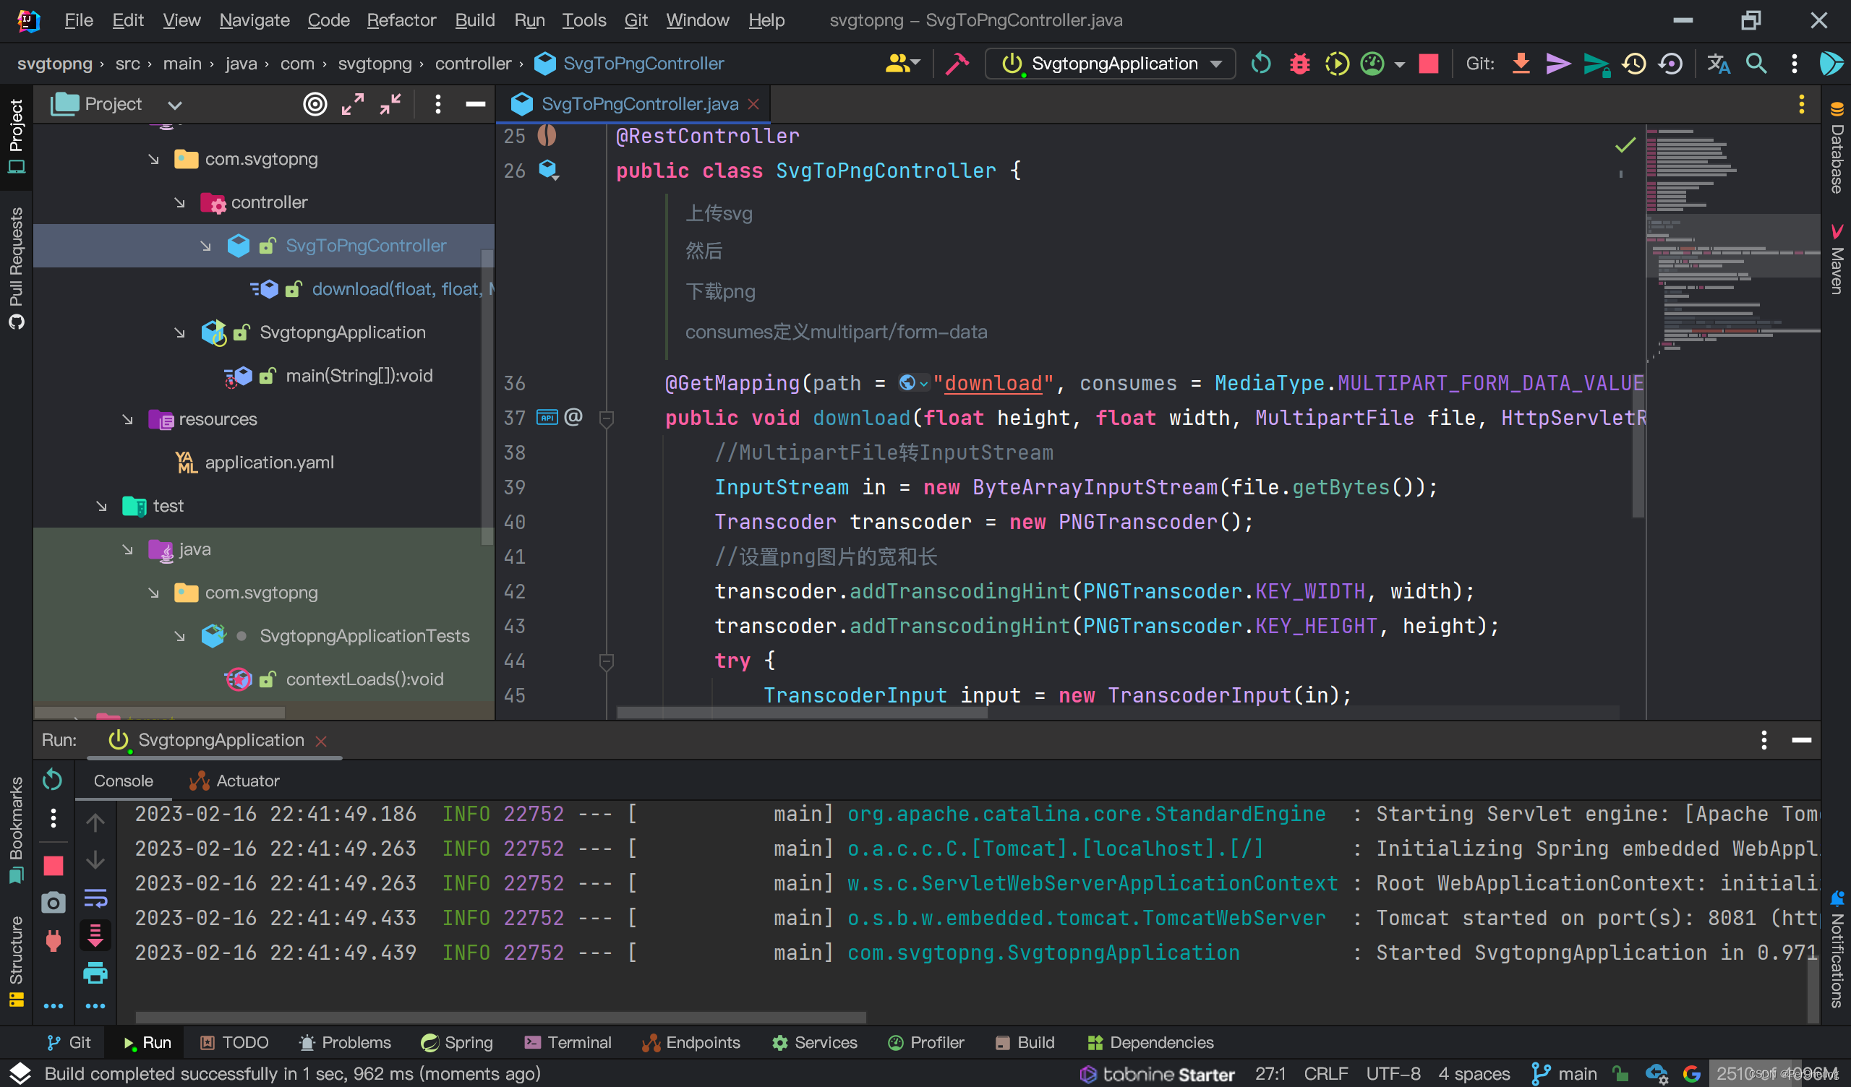
Task: Open Search Everywhere magnifier icon
Action: tap(1756, 64)
